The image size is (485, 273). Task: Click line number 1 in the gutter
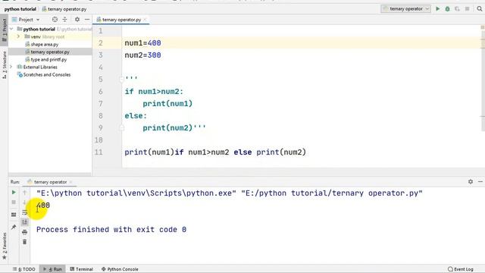(100, 30)
